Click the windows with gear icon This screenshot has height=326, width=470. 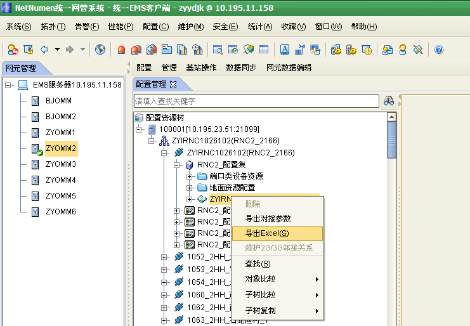tap(336, 49)
